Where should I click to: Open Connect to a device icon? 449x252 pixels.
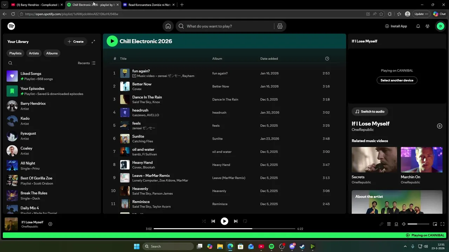[x=396, y=224]
